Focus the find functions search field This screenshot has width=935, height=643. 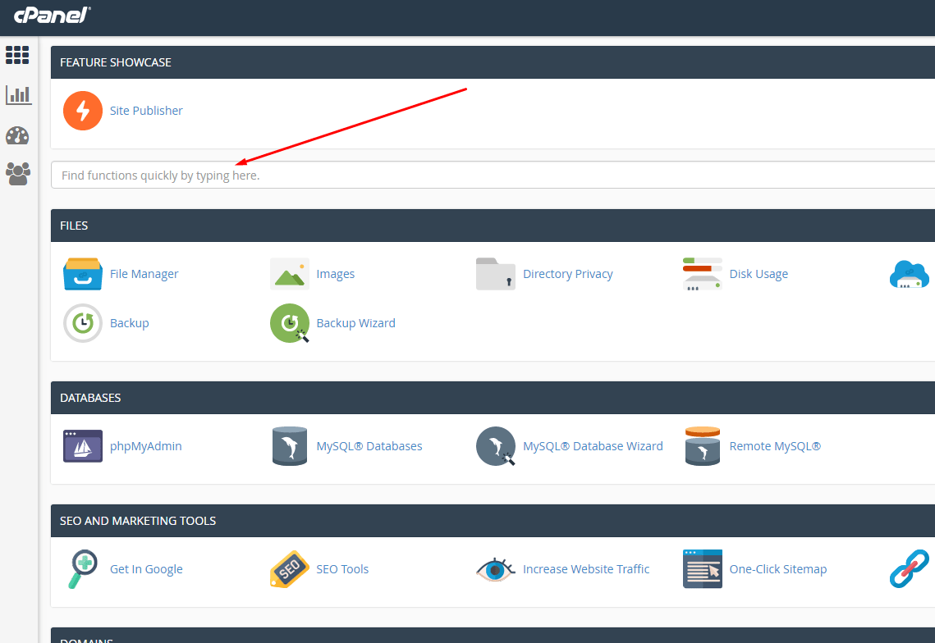tap(493, 175)
